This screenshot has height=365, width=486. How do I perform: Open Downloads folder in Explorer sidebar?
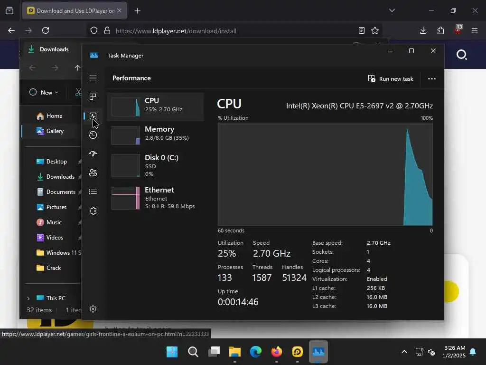coord(56,177)
